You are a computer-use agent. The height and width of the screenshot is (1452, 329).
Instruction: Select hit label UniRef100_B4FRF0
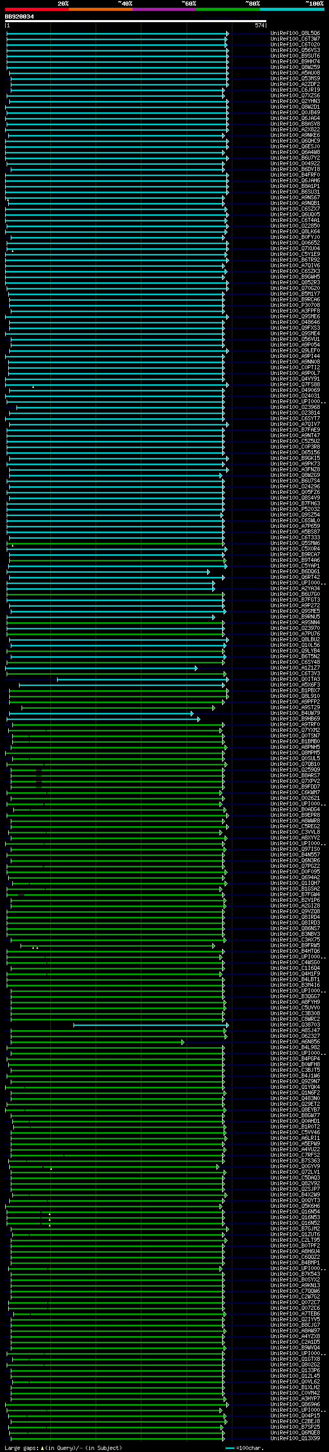[x=295, y=175]
